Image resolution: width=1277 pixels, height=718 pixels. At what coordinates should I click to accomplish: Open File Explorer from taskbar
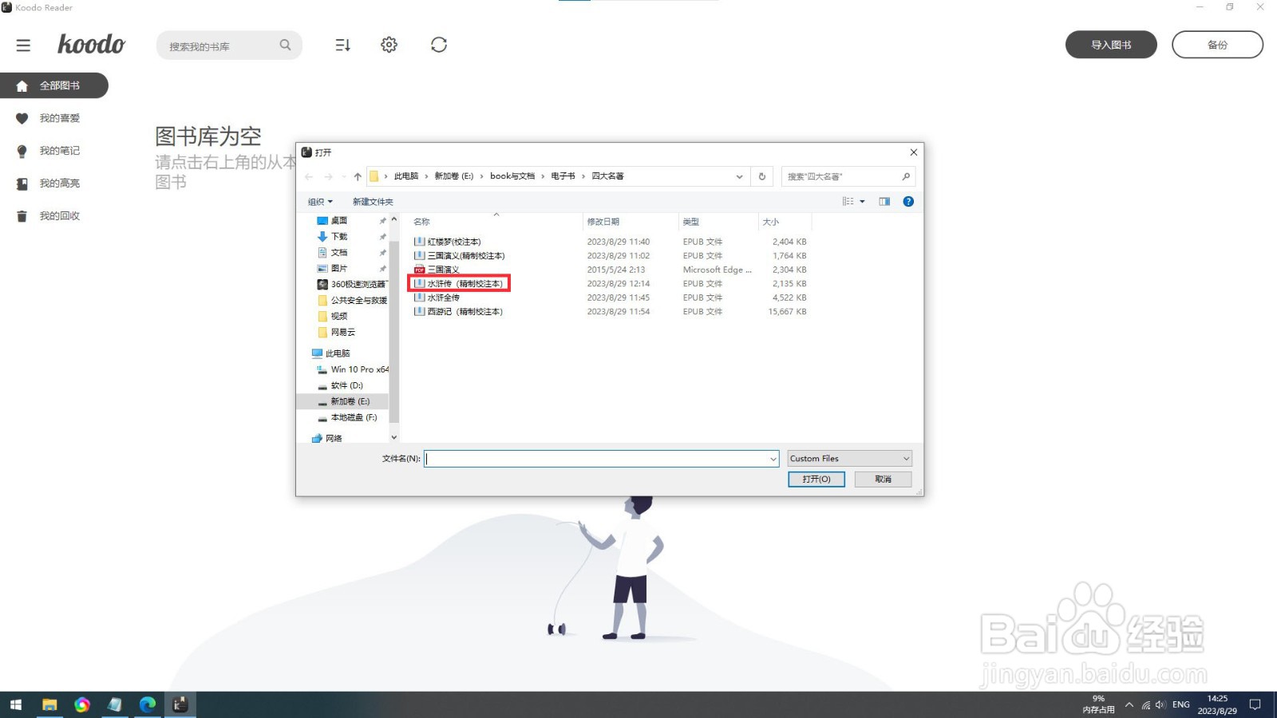tap(49, 704)
